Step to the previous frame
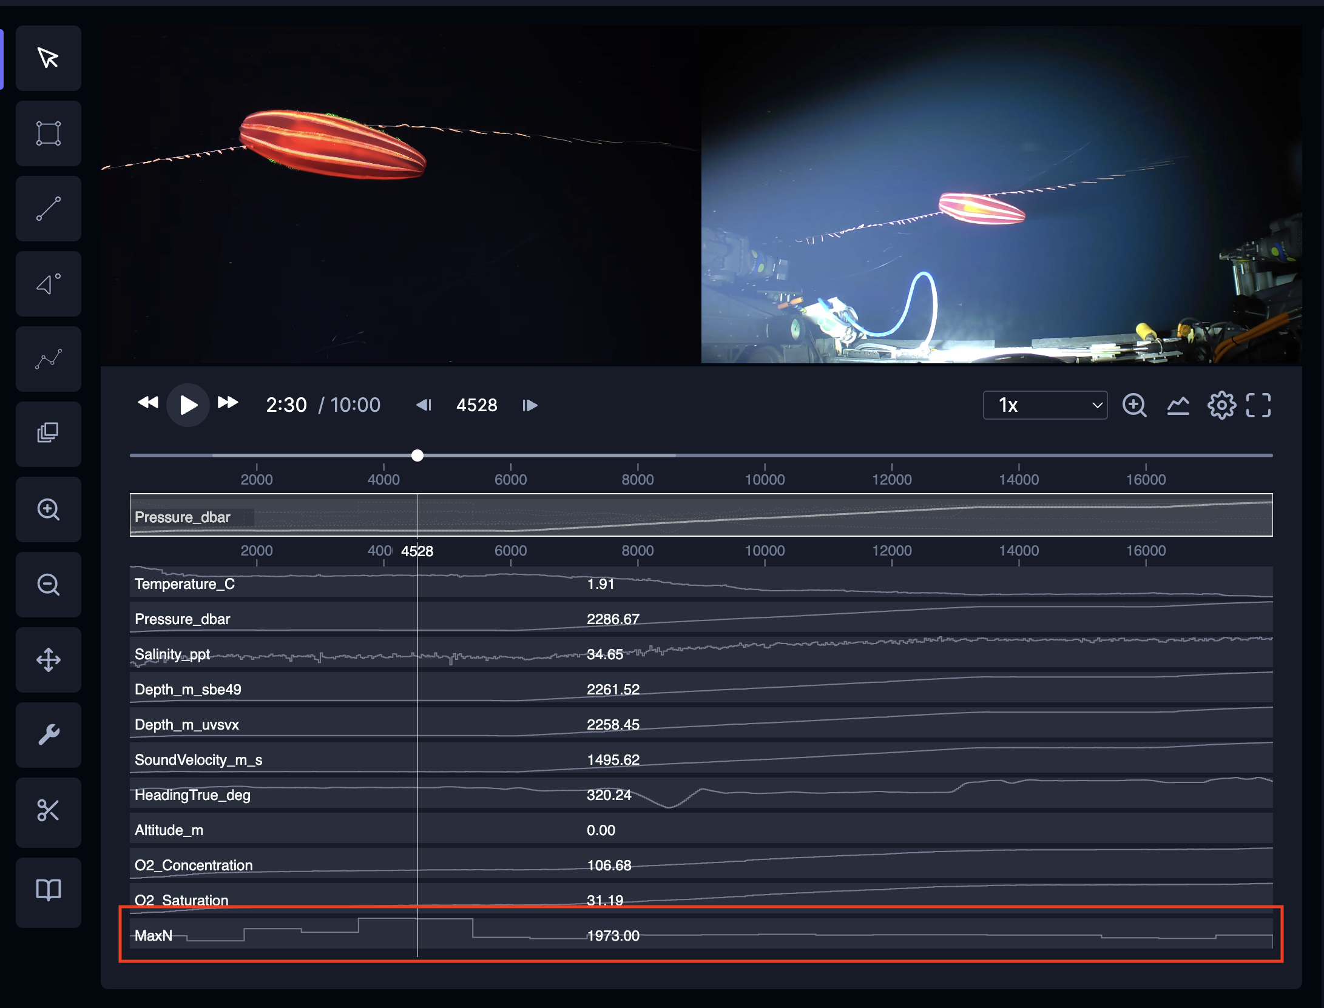Screen dimensions: 1324x1008 tap(424, 405)
